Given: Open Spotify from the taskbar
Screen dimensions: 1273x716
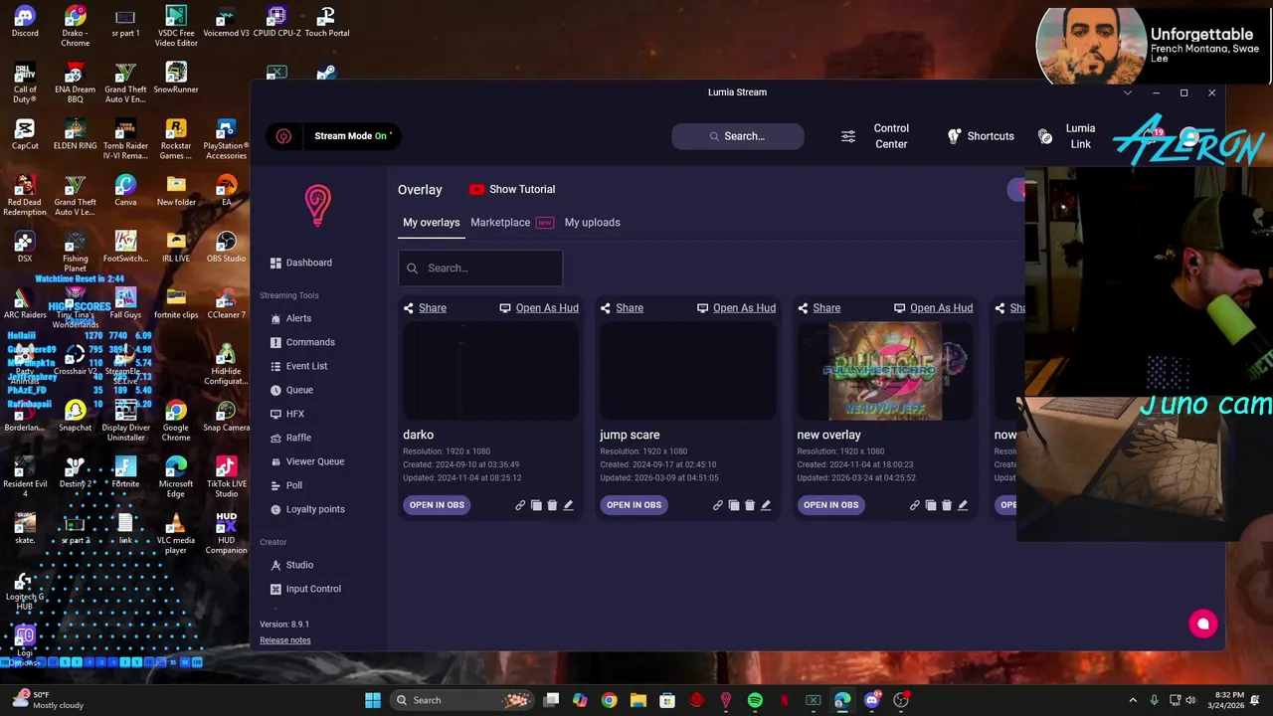Looking at the screenshot, I should pos(755,700).
